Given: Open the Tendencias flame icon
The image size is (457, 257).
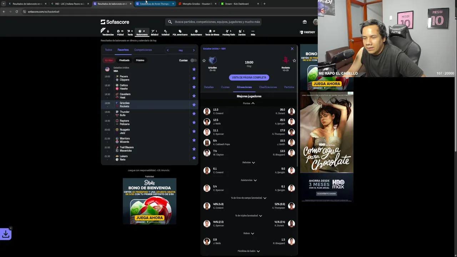Looking at the screenshot, I should point(108,32).
